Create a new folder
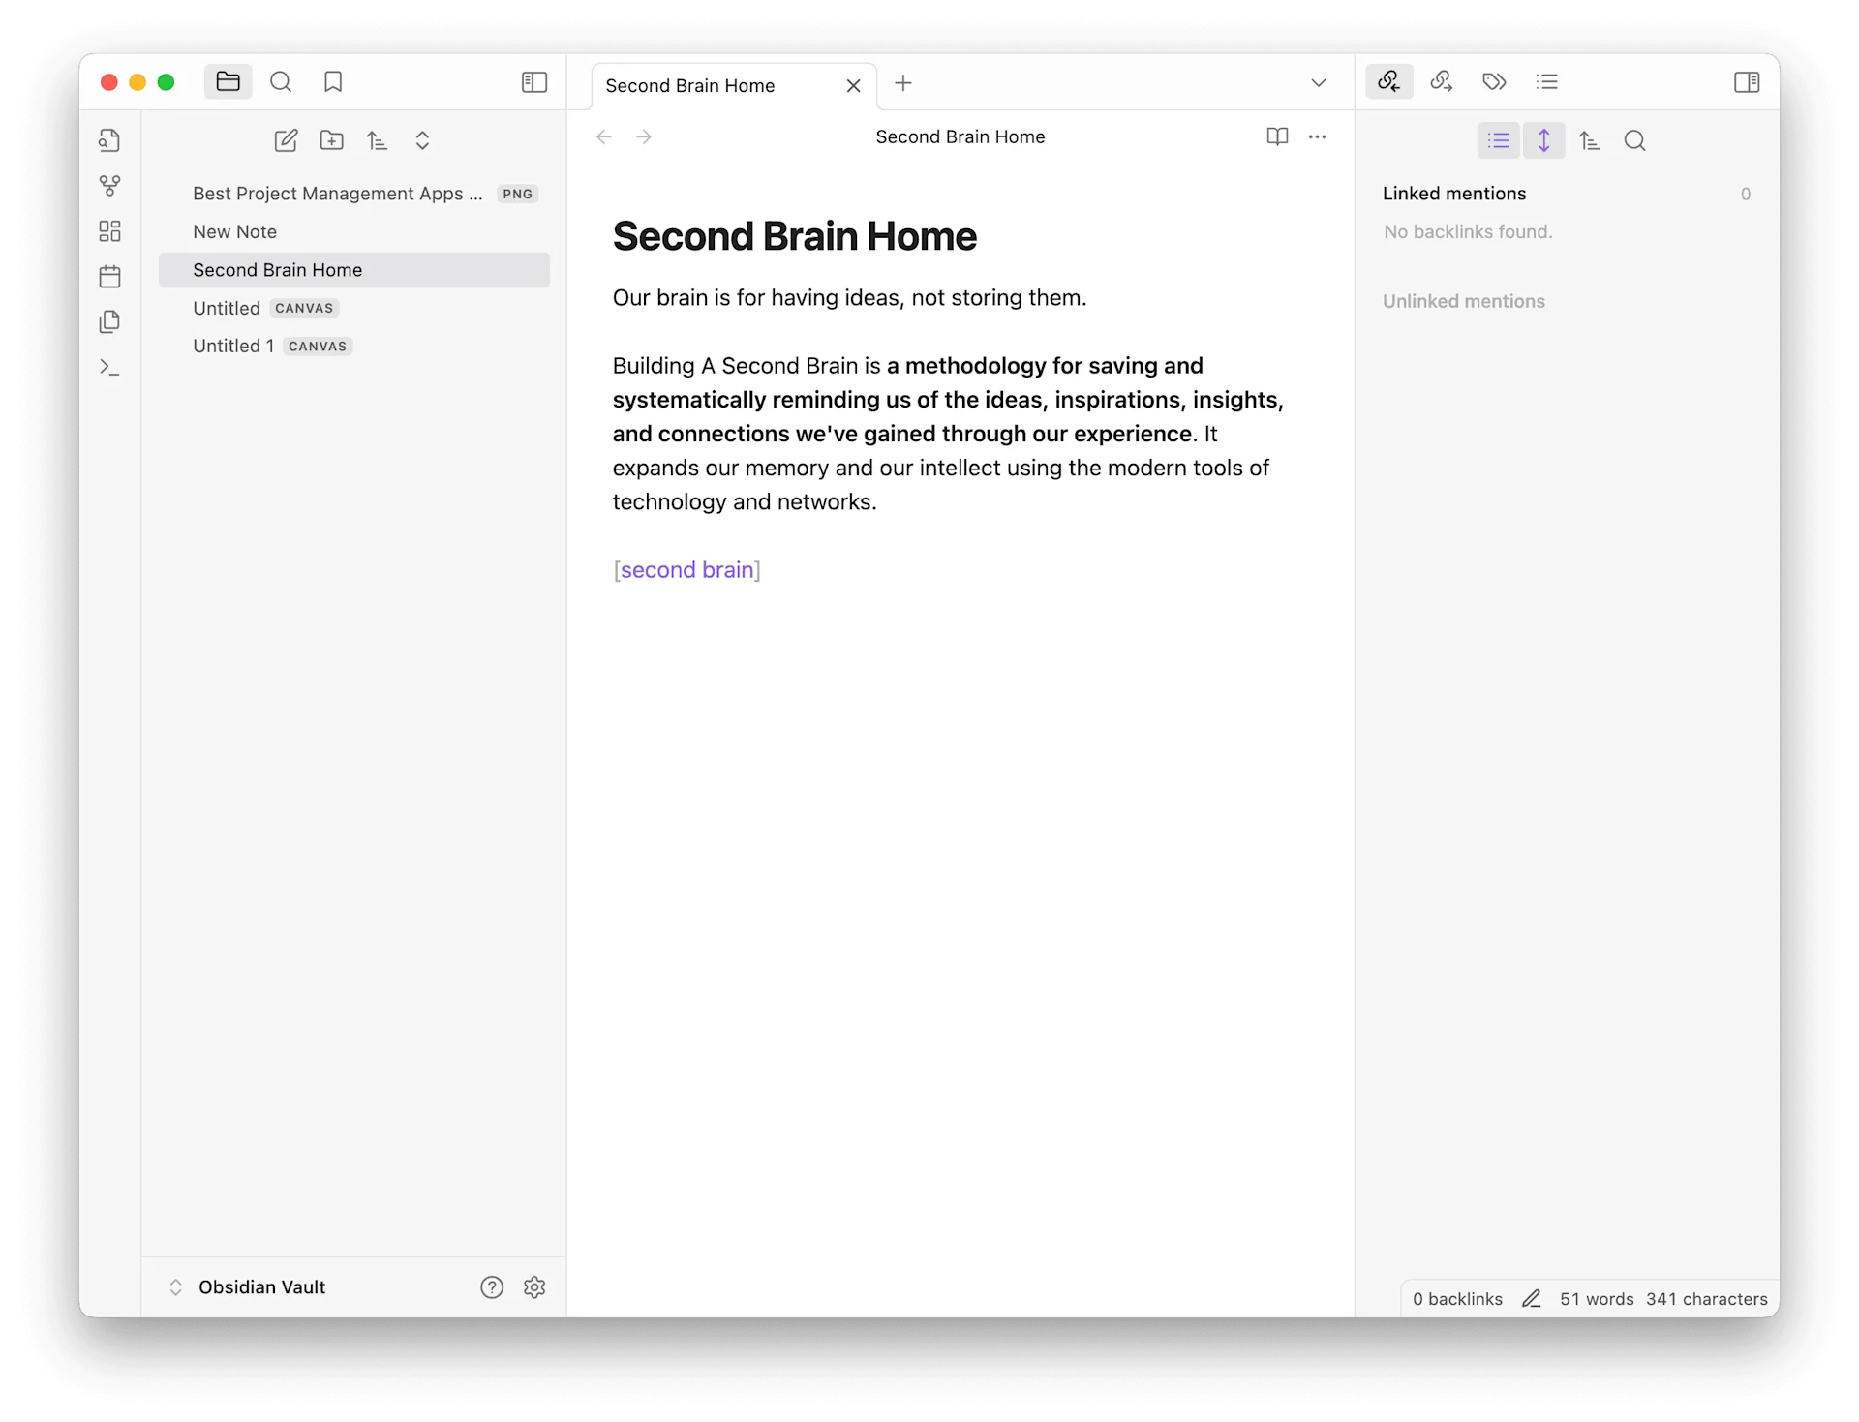 [x=331, y=140]
